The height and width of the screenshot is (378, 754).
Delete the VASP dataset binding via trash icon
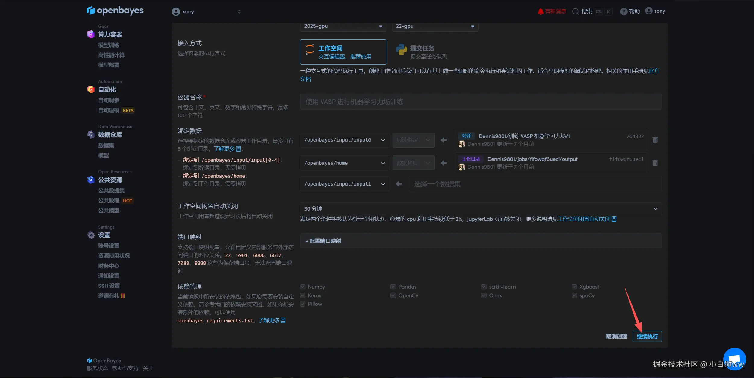655,140
